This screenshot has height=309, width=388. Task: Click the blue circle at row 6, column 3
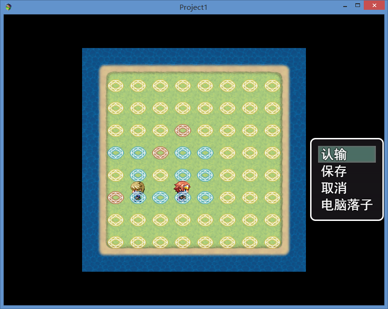(x=160, y=198)
